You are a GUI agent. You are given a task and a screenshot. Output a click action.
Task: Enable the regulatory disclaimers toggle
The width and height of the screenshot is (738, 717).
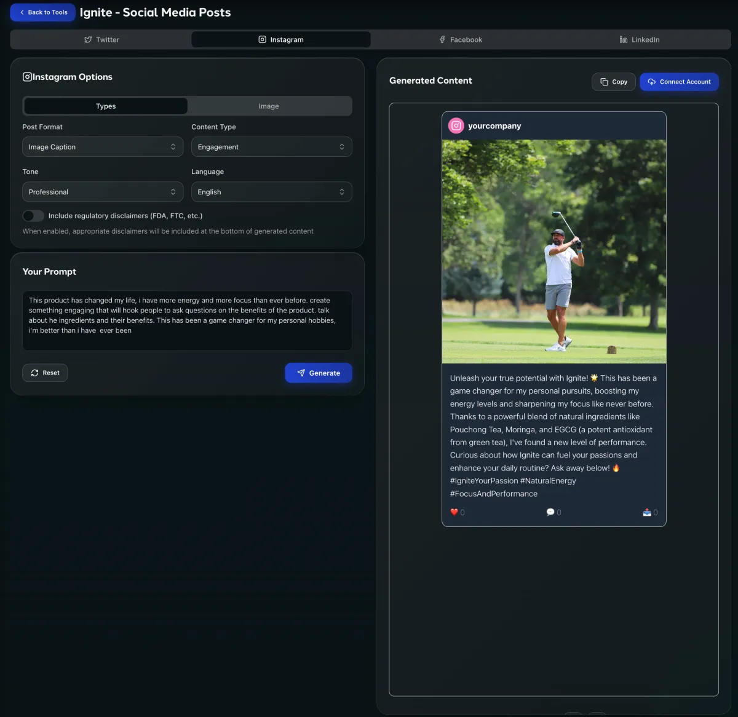tap(33, 216)
